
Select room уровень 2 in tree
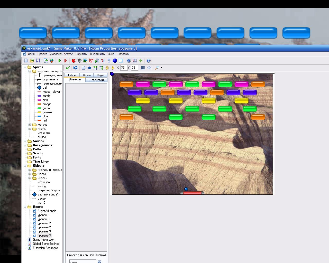(x=44, y=223)
